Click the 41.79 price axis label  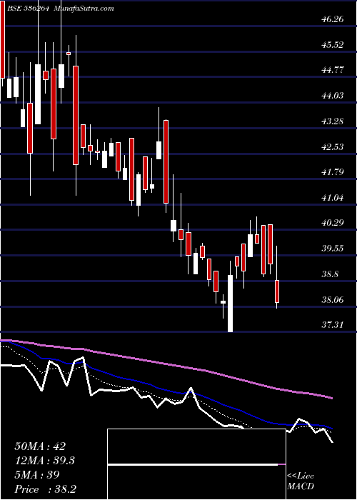[333, 172]
